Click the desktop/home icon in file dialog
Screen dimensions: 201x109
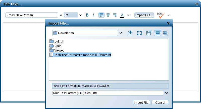click(139, 33)
